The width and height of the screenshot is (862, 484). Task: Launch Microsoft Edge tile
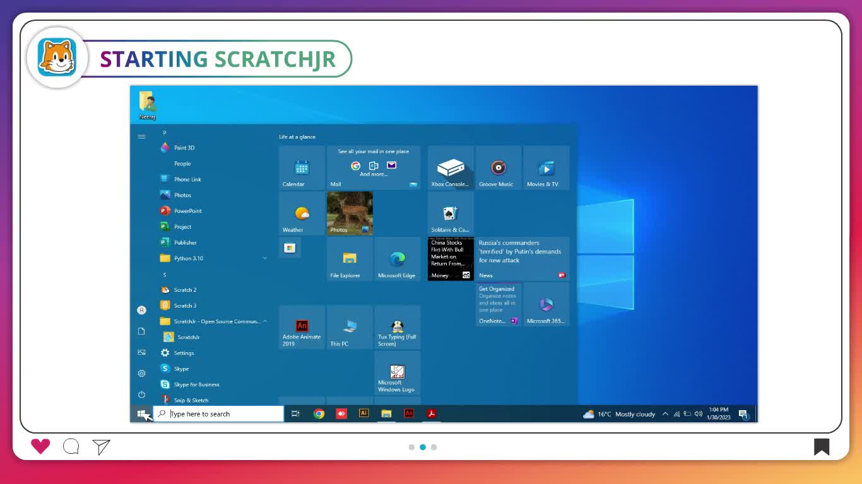point(398,258)
